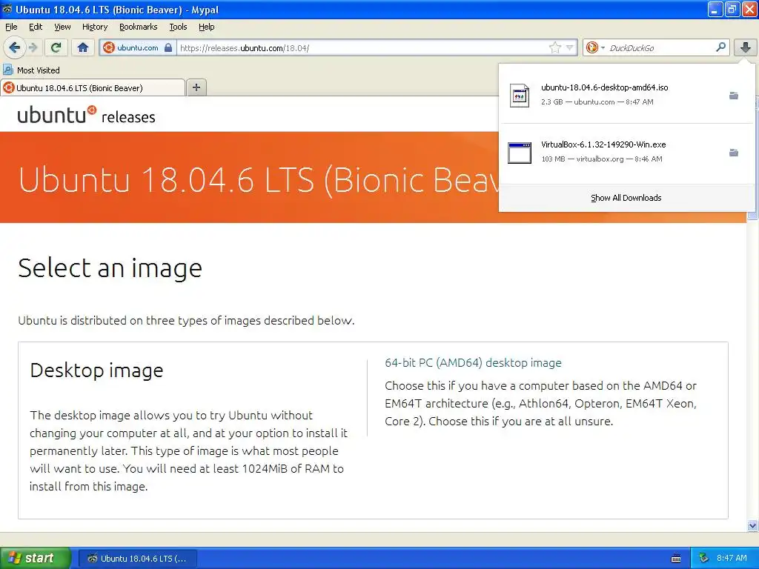Reload the page with the refresh icon
This screenshot has width=759, height=569.
click(x=56, y=47)
